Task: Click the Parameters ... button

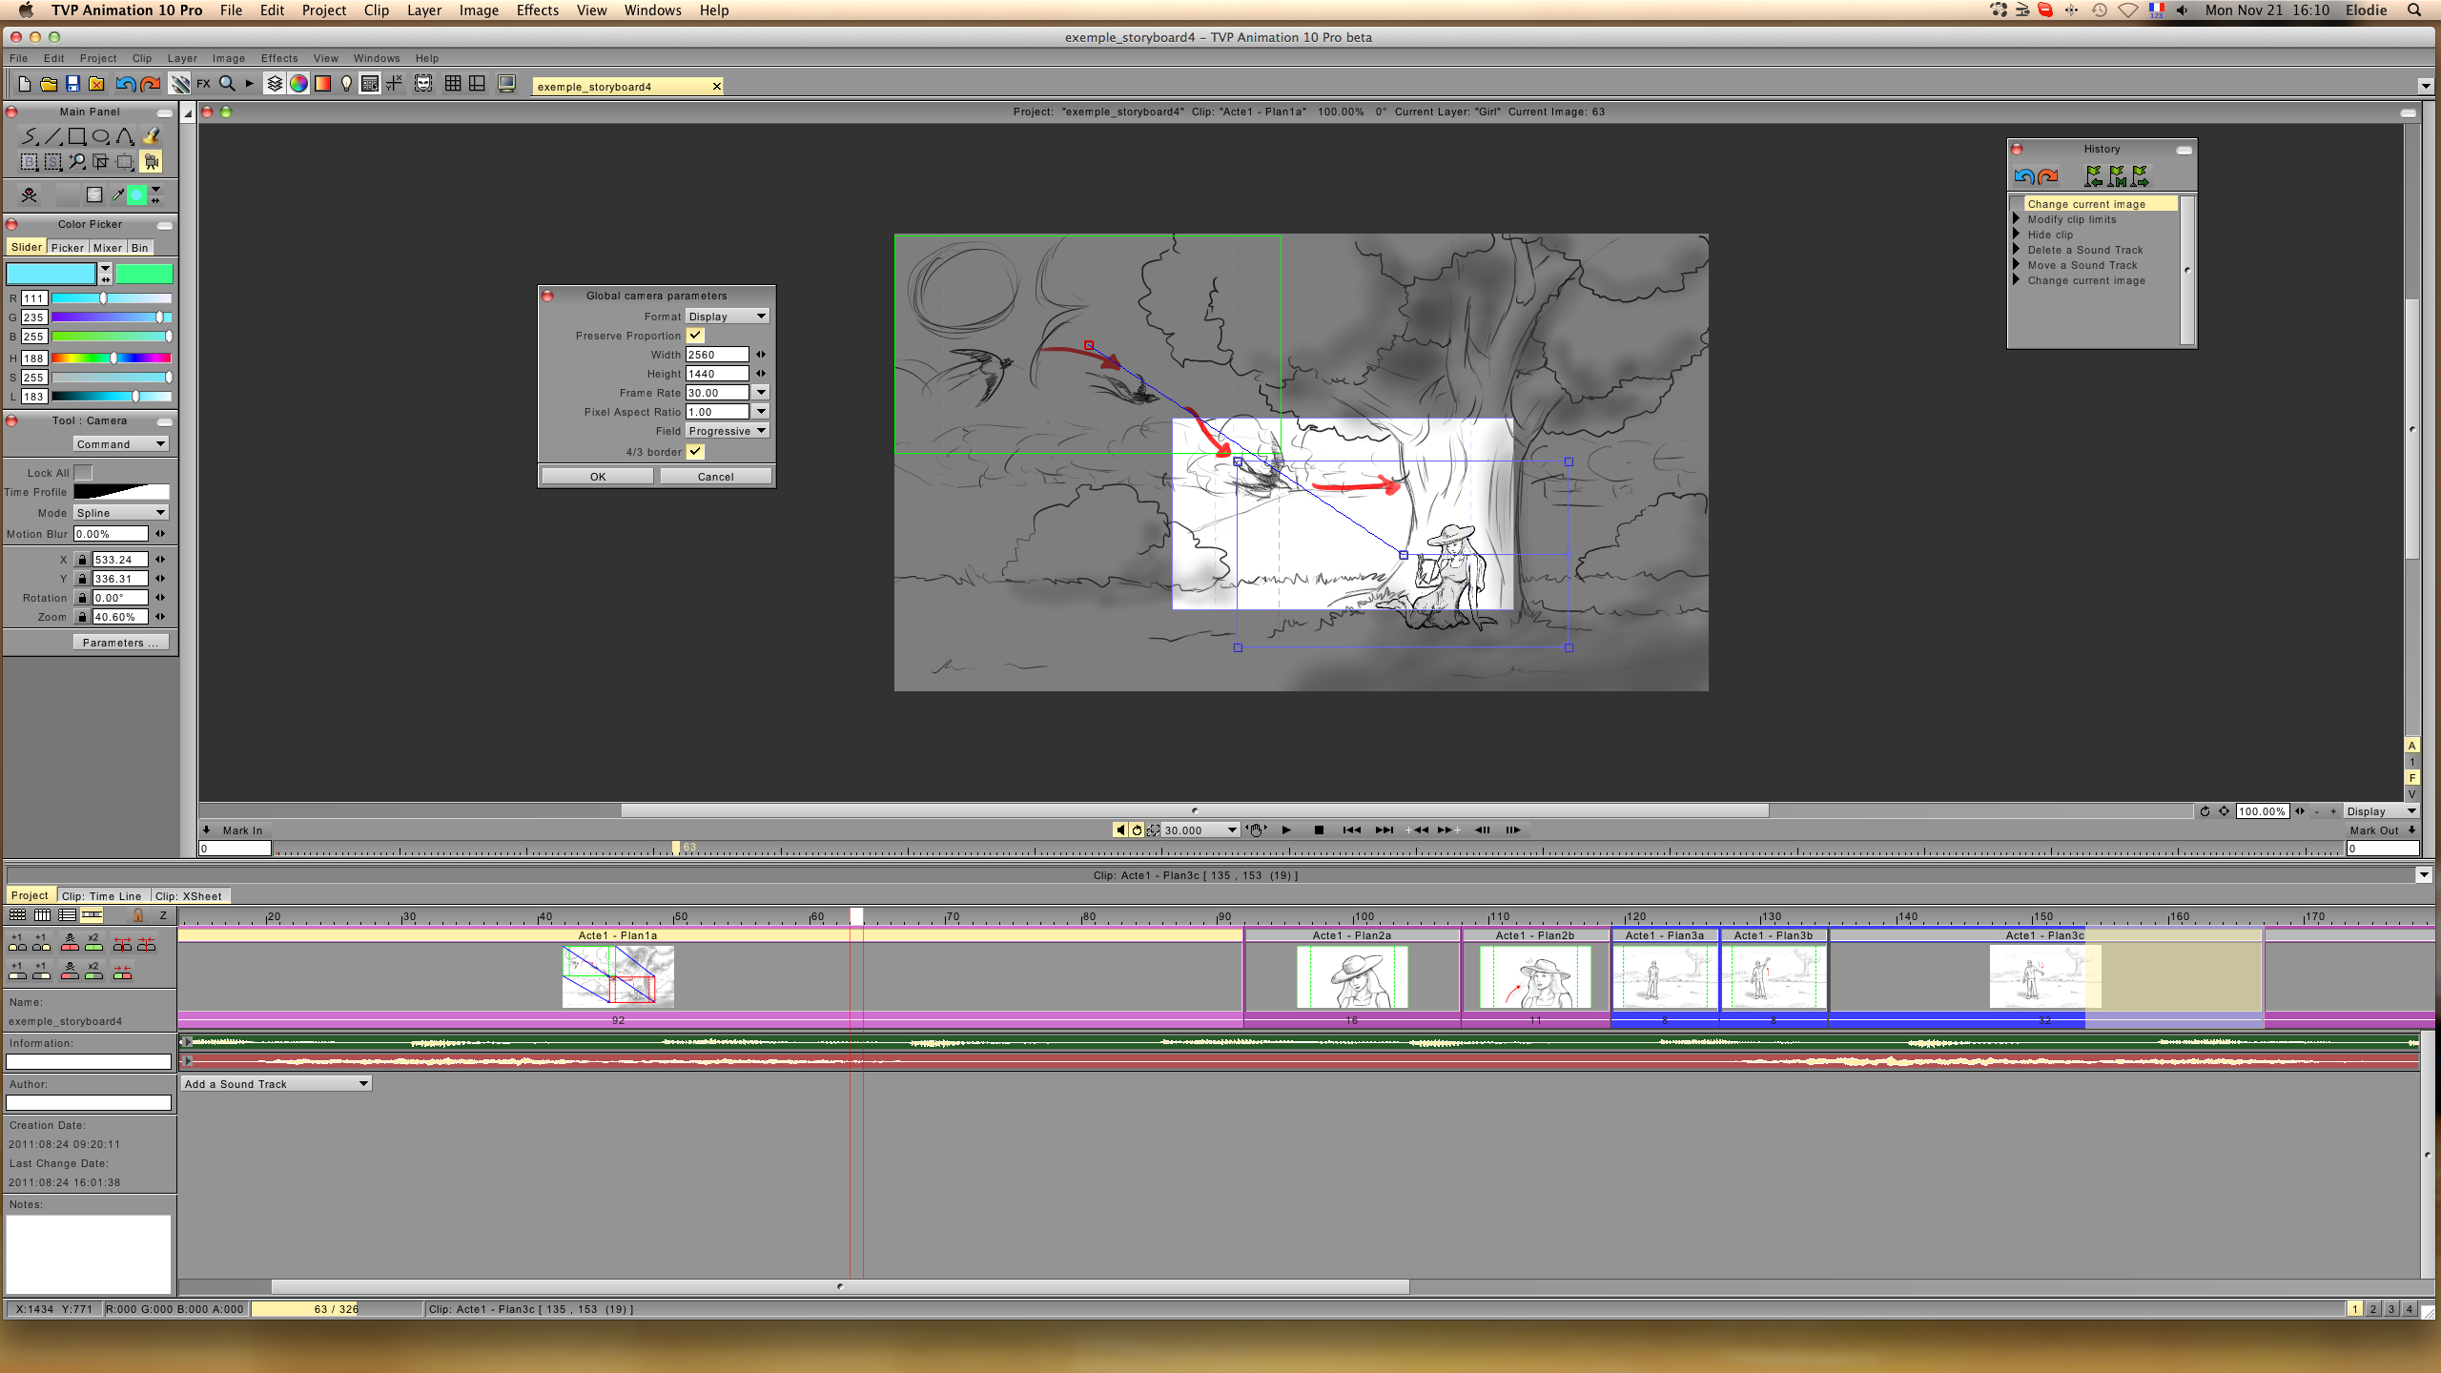Action: point(120,643)
